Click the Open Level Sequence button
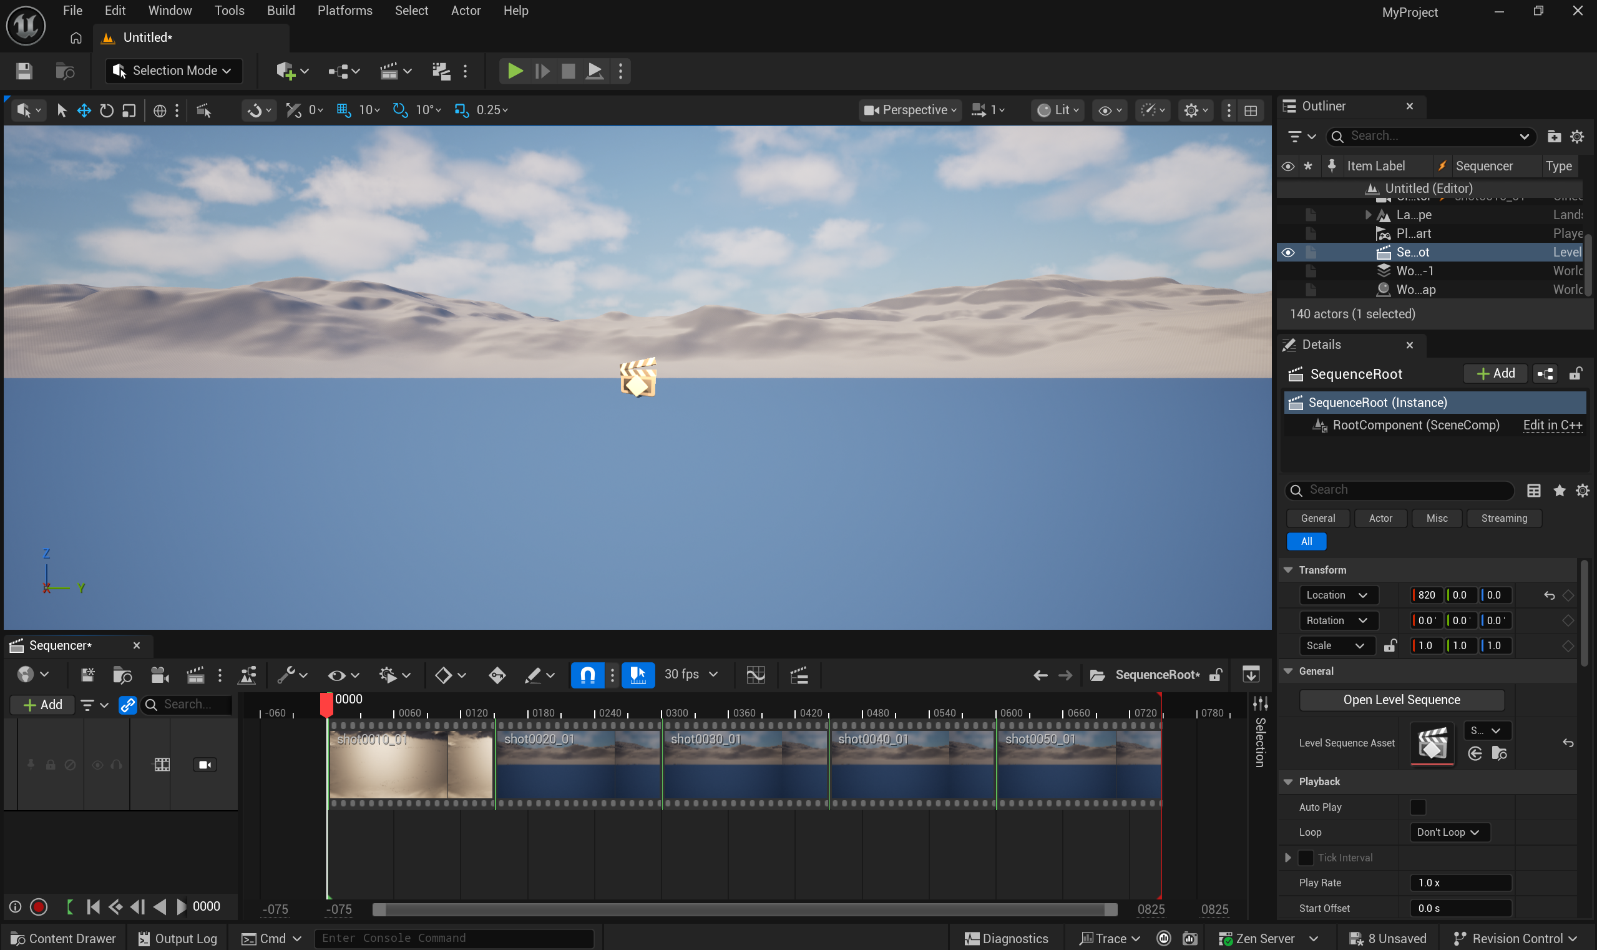The width and height of the screenshot is (1597, 950). (x=1401, y=700)
